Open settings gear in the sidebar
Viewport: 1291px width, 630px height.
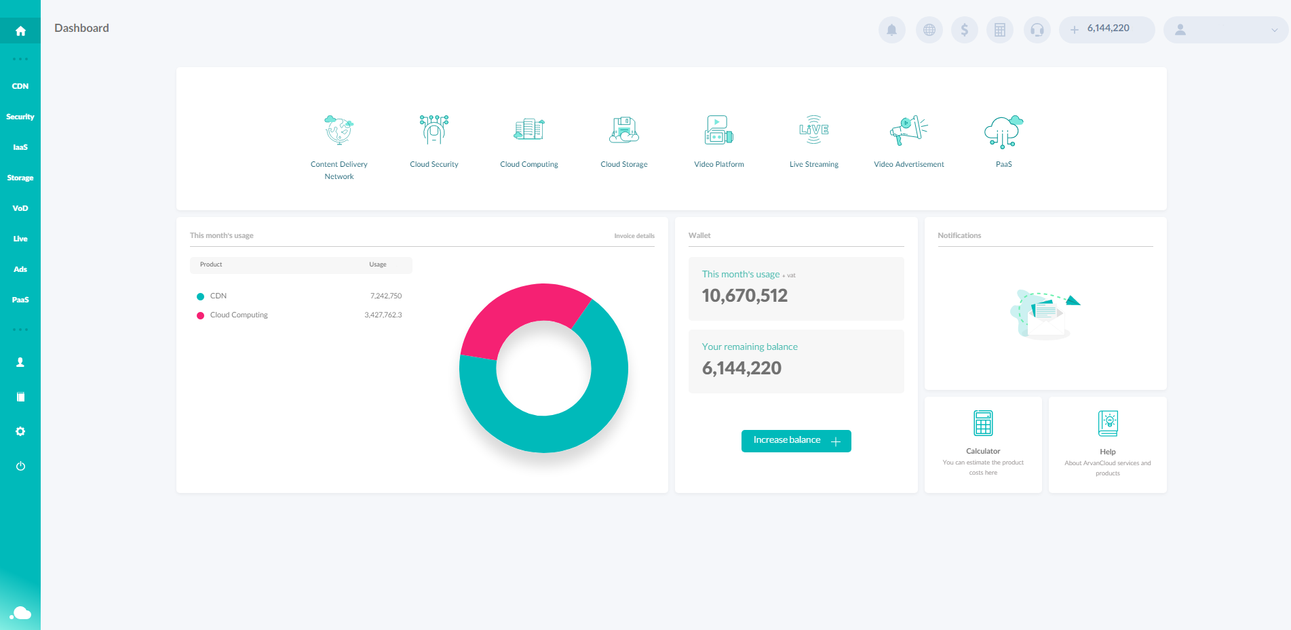coord(20,431)
